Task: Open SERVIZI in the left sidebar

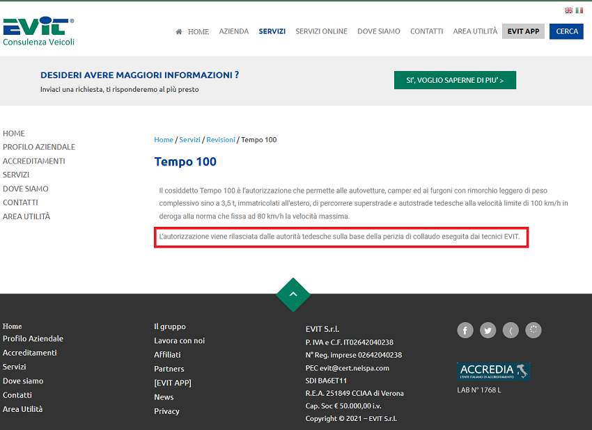Action: (16, 175)
